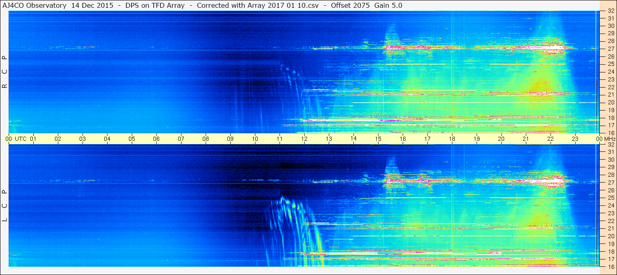Image resolution: width=617 pixels, height=275 pixels.
Task: Select hour 23 on the time axis
Action: click(575, 139)
